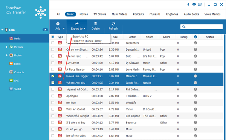Check the Against All Odds checkbox

(x=53, y=89)
